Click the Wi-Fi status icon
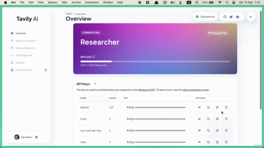Viewport: 264px width, 148px height. (x=220, y=2)
